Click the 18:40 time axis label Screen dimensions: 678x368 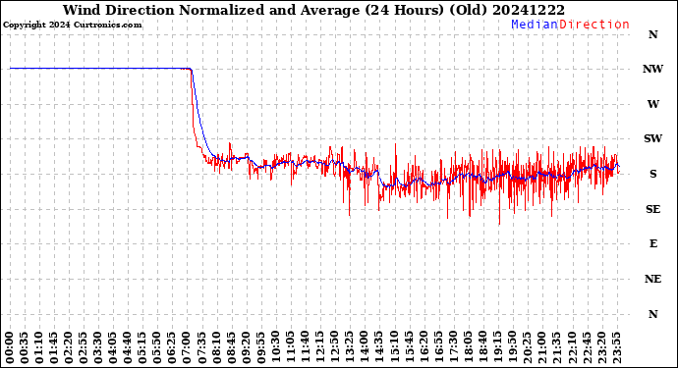click(x=483, y=347)
